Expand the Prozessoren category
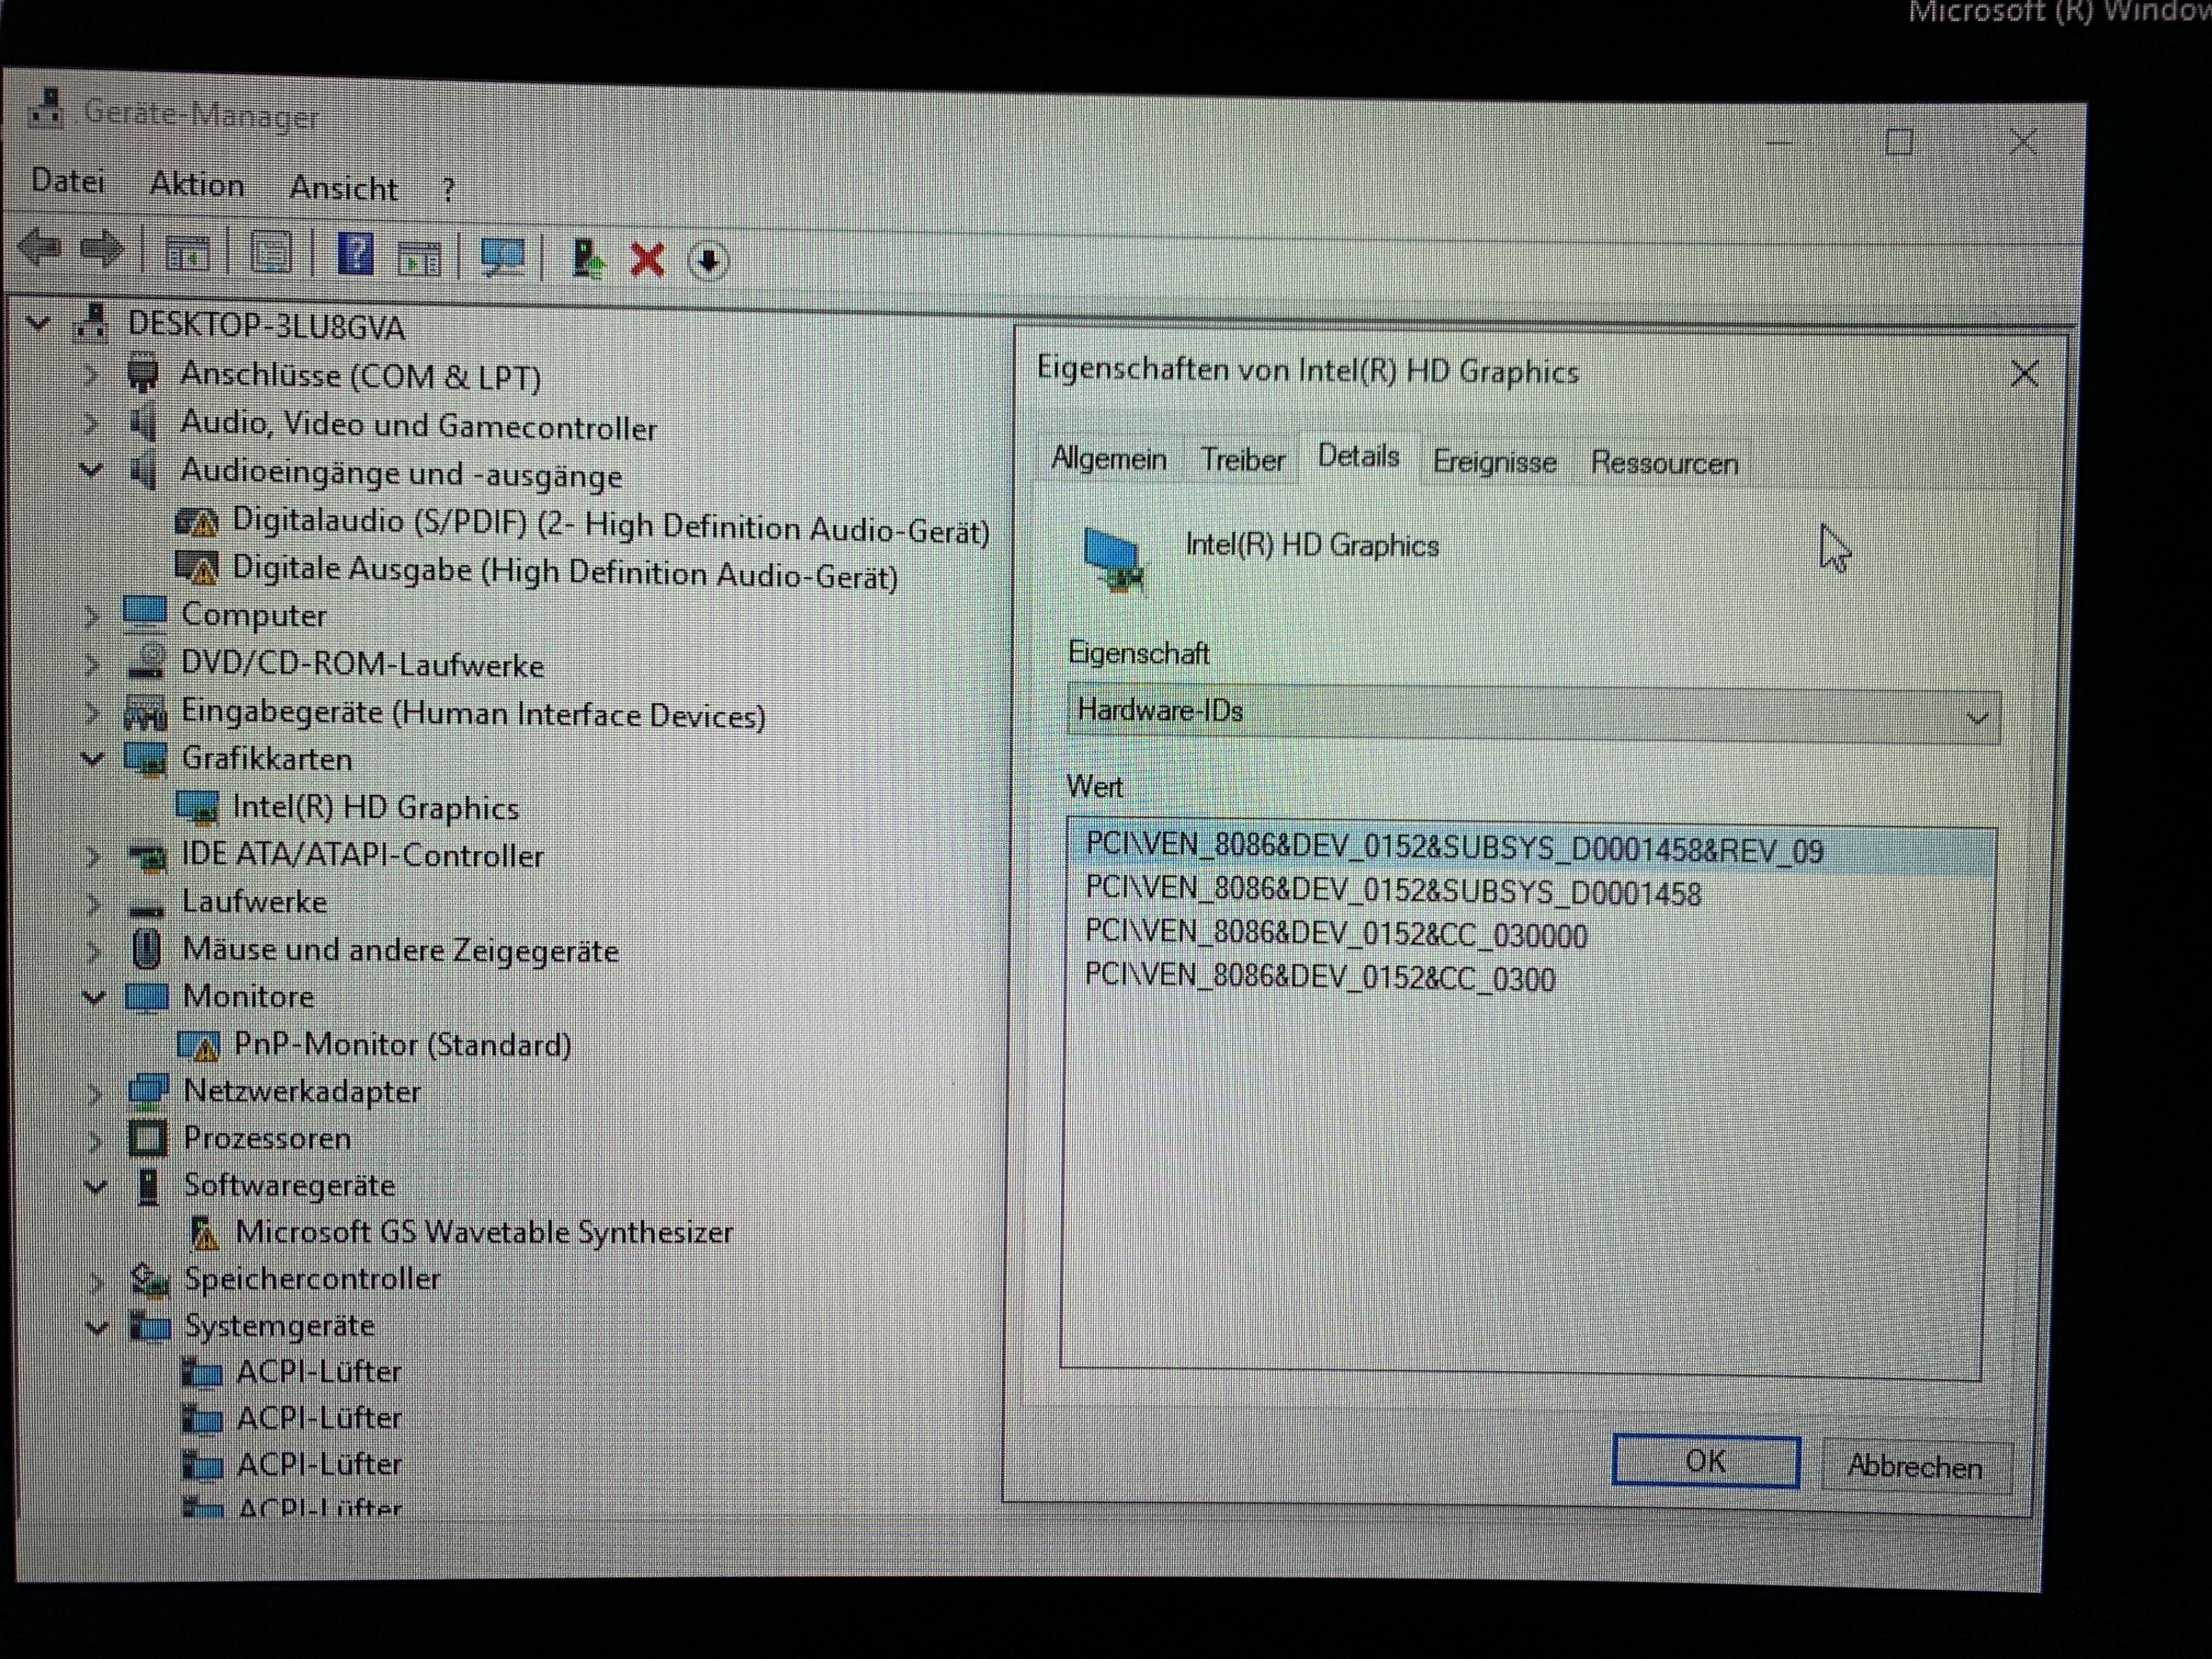The height and width of the screenshot is (1659, 2212). pos(95,1139)
